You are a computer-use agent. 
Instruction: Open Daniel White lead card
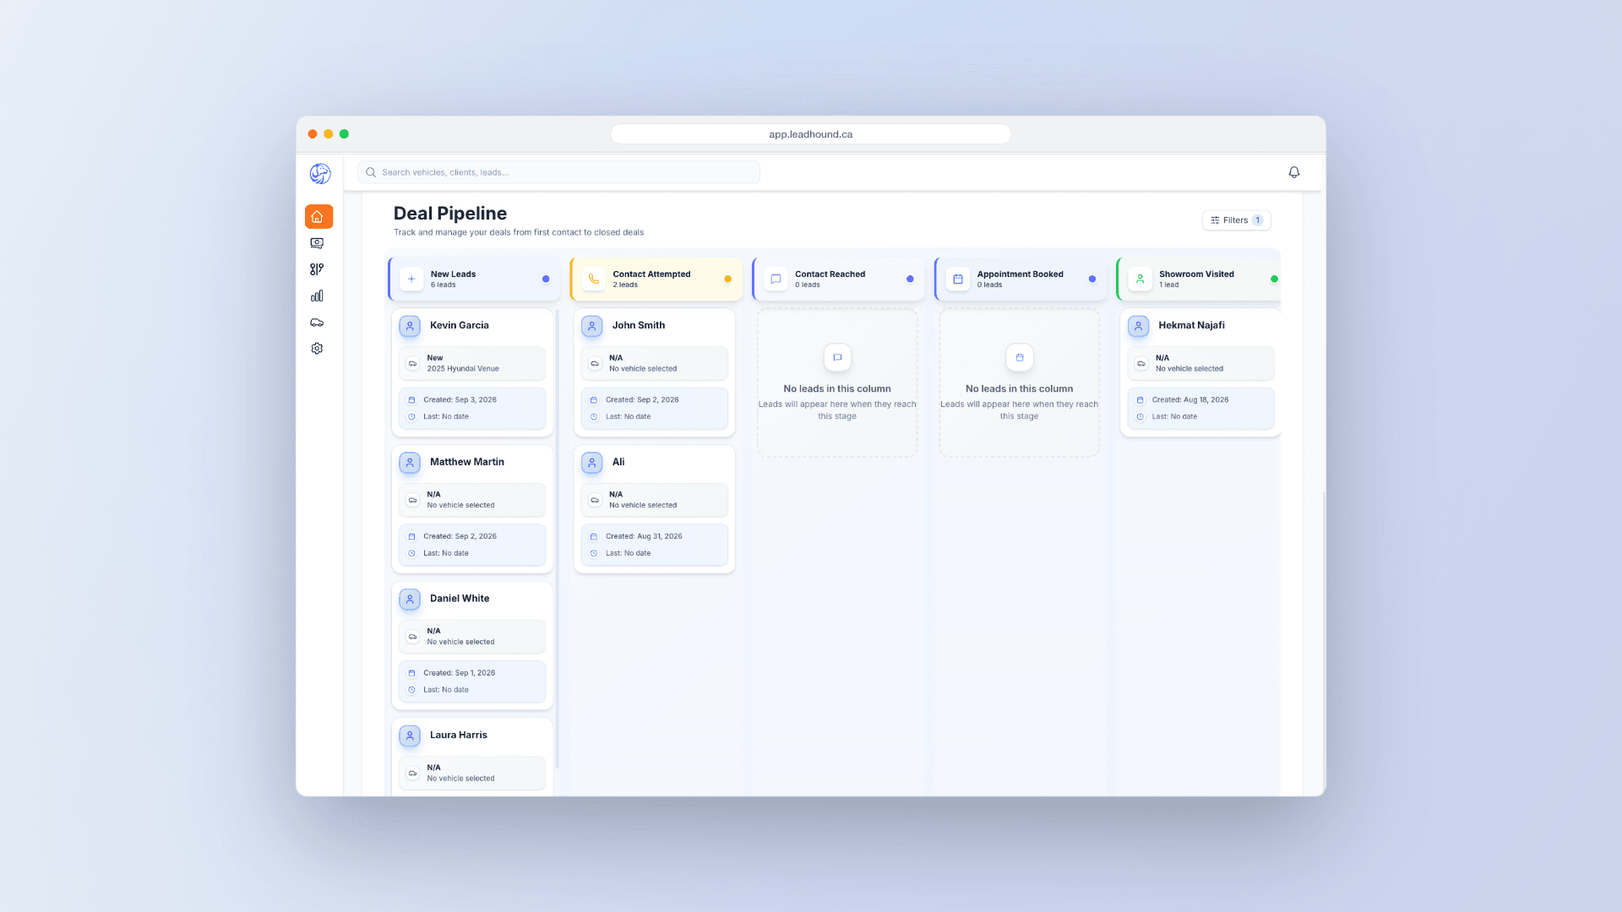472,646
